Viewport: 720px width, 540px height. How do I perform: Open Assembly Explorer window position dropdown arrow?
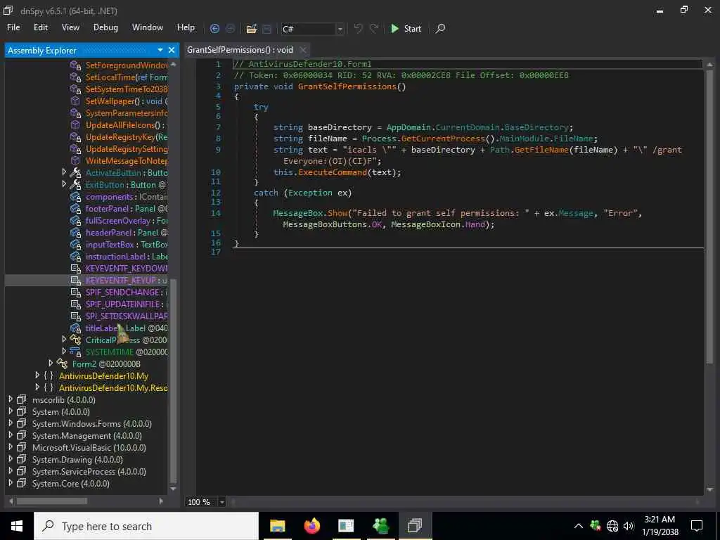[160, 50]
